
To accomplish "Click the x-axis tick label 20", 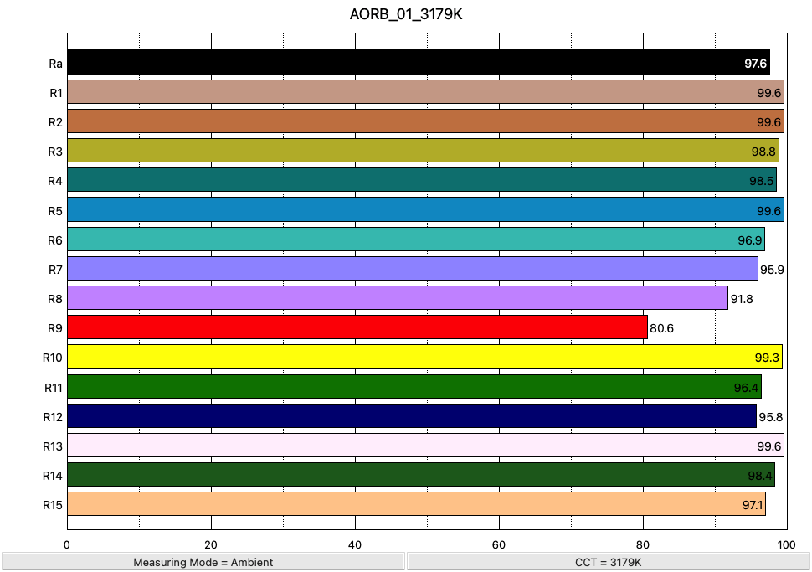I will (x=211, y=544).
